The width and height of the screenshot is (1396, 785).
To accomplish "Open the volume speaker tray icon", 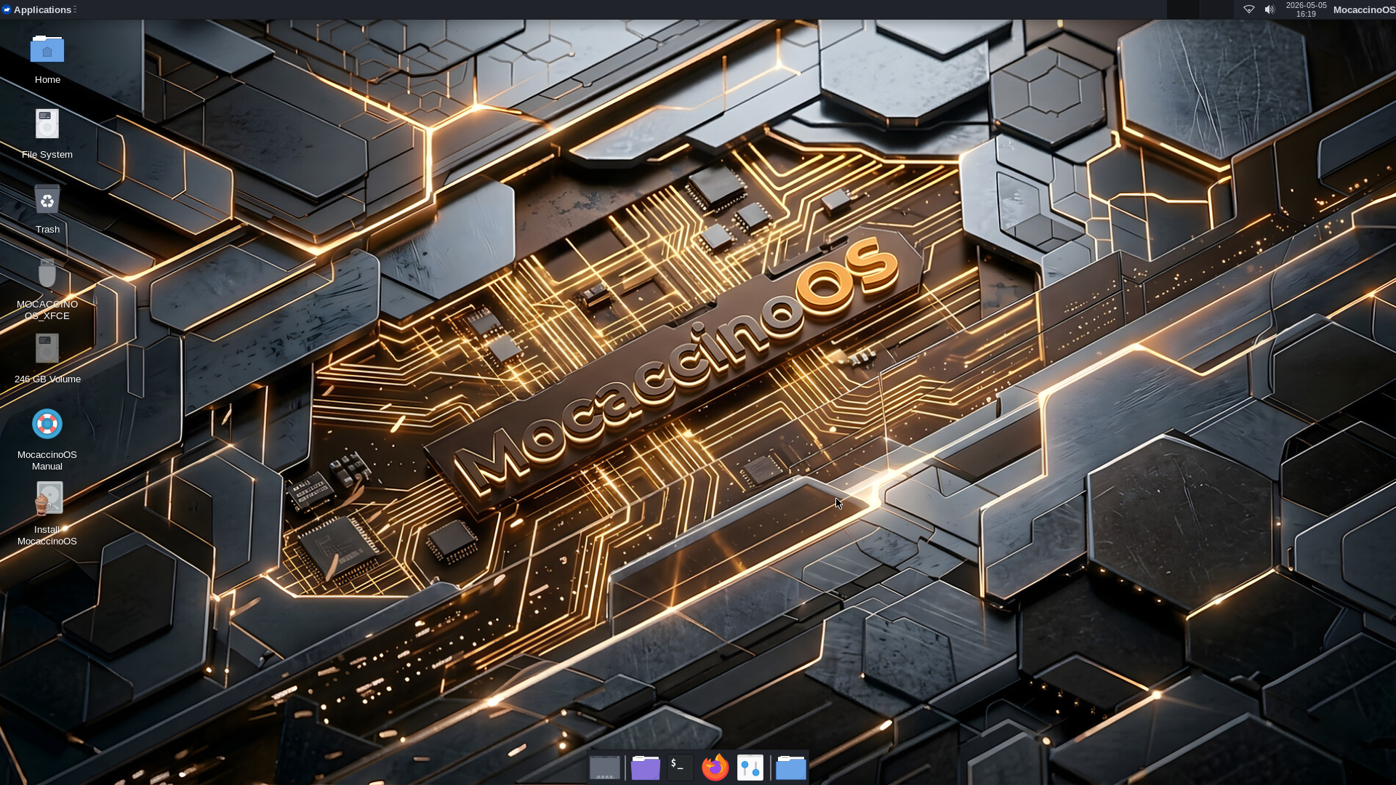I will (x=1269, y=9).
